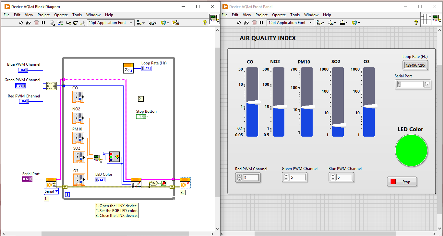Click the PM10 slider handle
This screenshot has width=443, height=236.
pyautogui.click(x=307, y=107)
